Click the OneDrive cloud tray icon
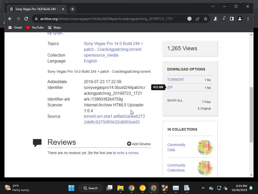 tap(211, 188)
